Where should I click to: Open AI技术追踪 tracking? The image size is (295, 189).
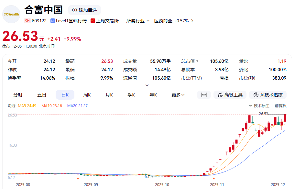[x=268, y=95]
